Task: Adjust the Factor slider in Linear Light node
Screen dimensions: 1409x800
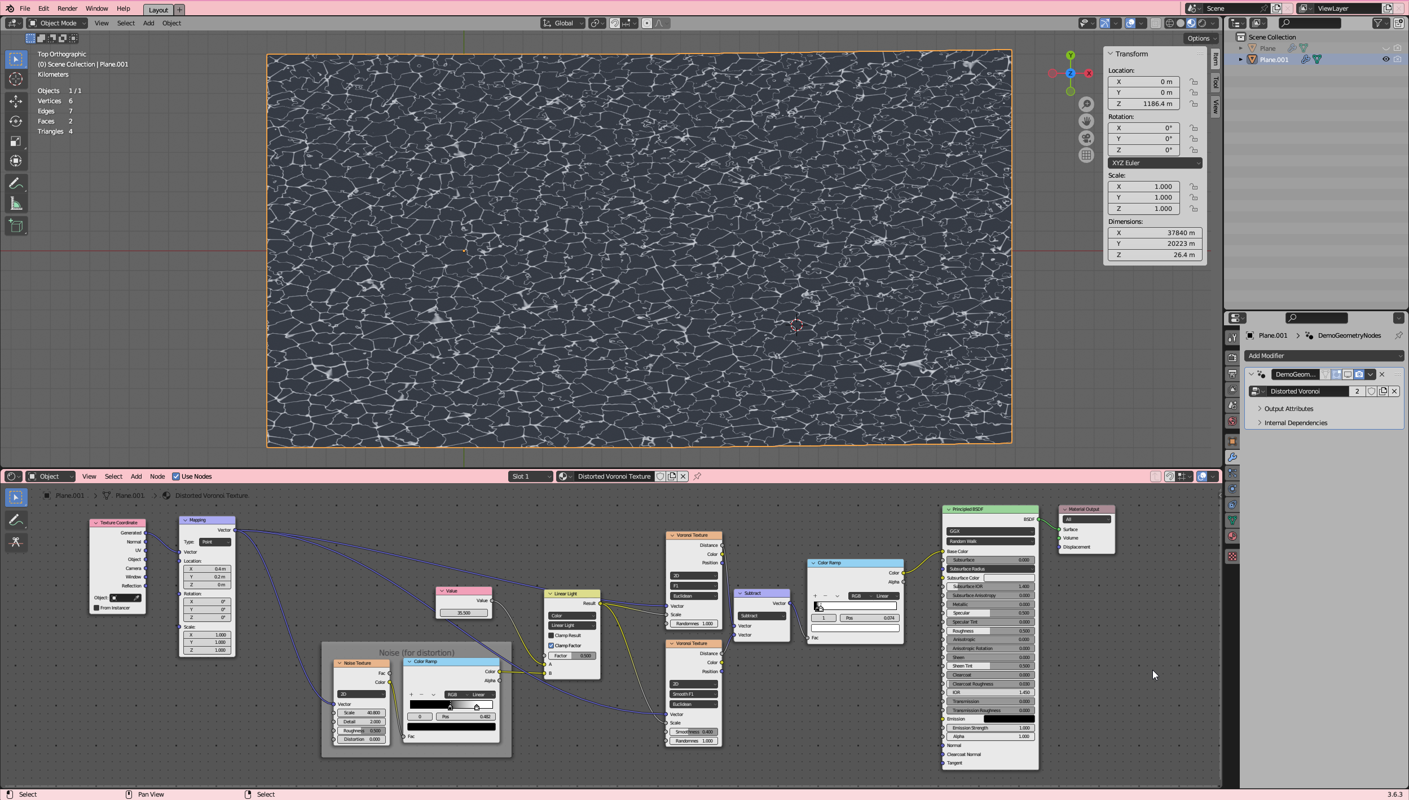Action: coord(571,656)
